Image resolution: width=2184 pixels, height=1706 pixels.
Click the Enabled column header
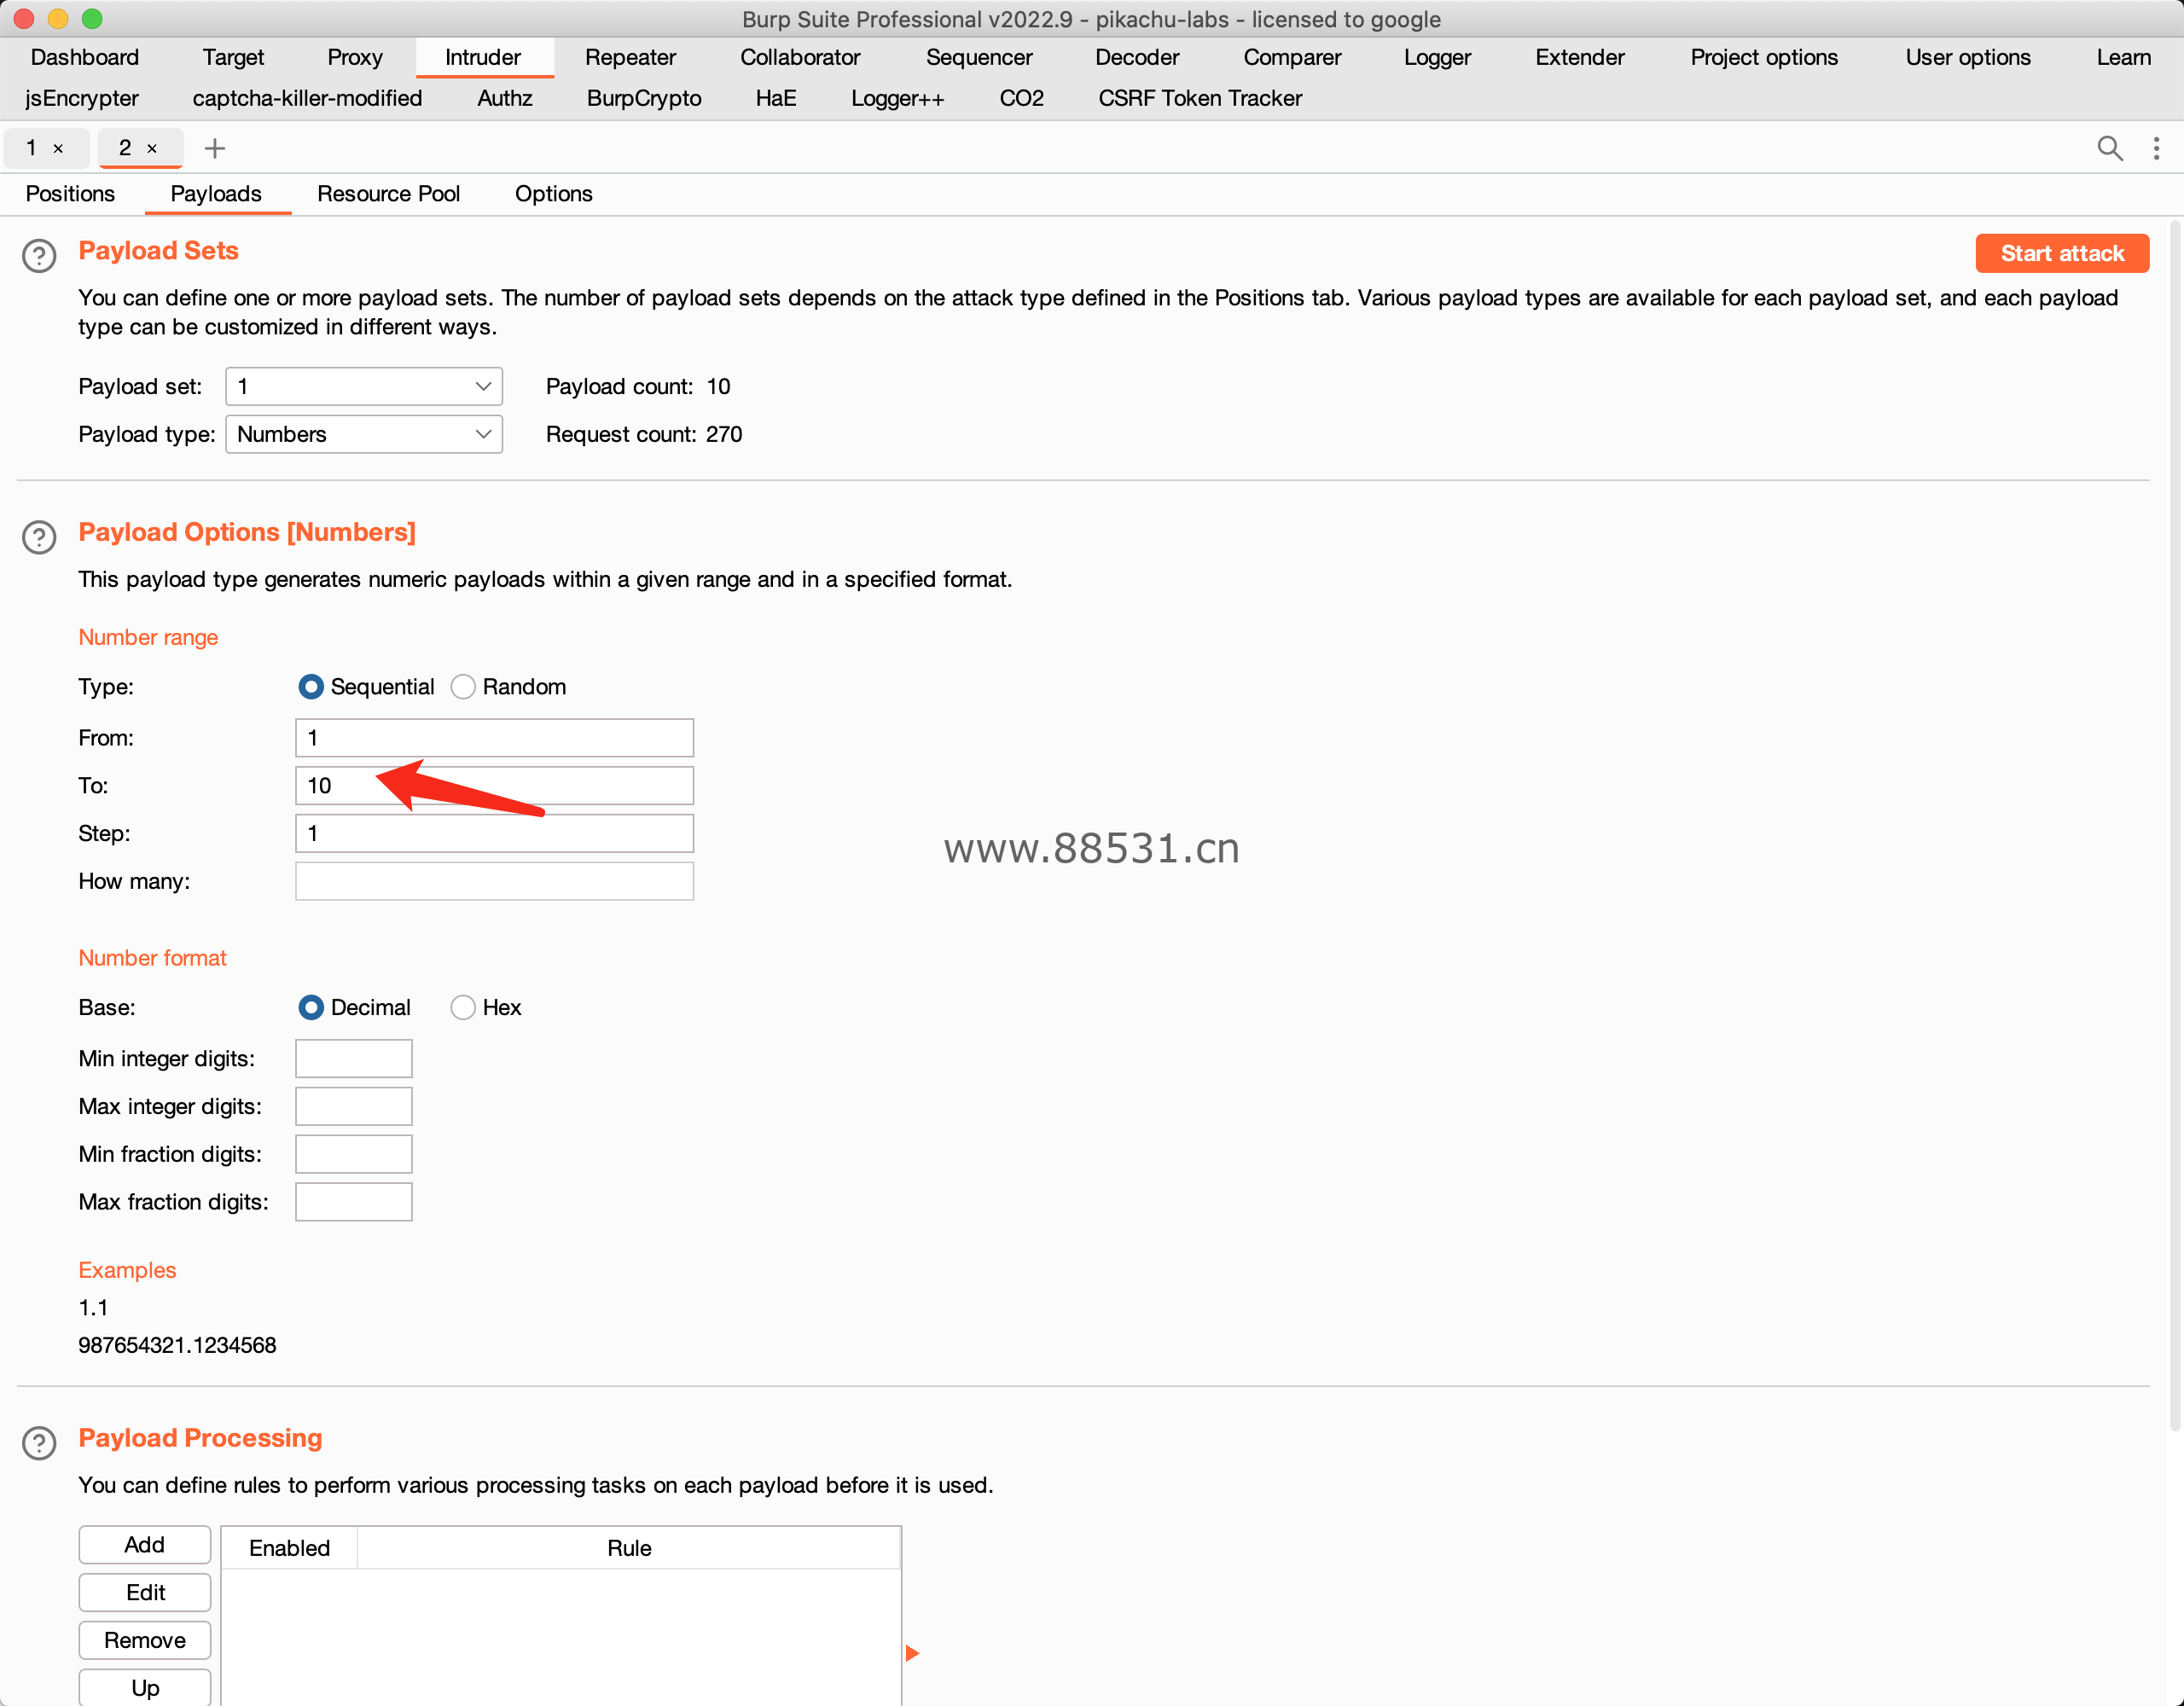point(289,1548)
